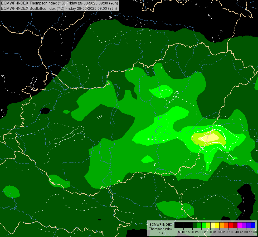Pick the dark green 20–25 legend swatch
This screenshot has width=258, height=237.
pyautogui.click(x=195, y=225)
